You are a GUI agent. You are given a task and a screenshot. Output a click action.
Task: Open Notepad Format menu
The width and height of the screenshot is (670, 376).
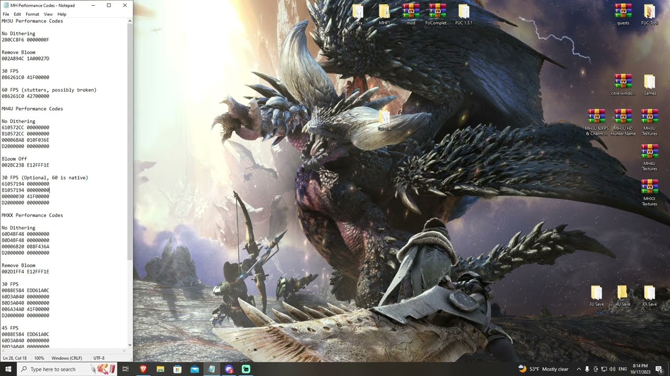(x=32, y=14)
